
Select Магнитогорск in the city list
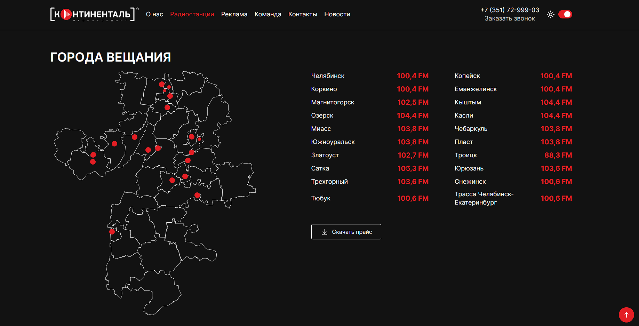tap(333, 102)
